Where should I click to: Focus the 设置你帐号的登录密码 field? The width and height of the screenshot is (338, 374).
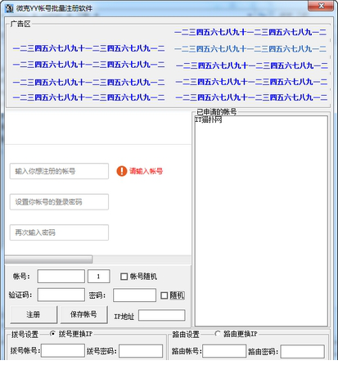[x=59, y=202]
